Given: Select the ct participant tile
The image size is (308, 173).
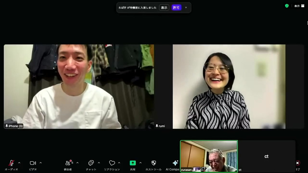Looking at the screenshot, I should click(x=266, y=156).
